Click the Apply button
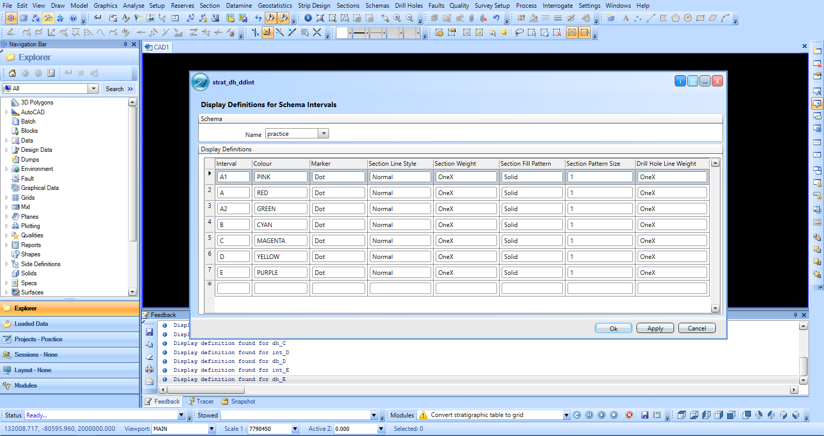The height and width of the screenshot is (436, 824). 655,328
